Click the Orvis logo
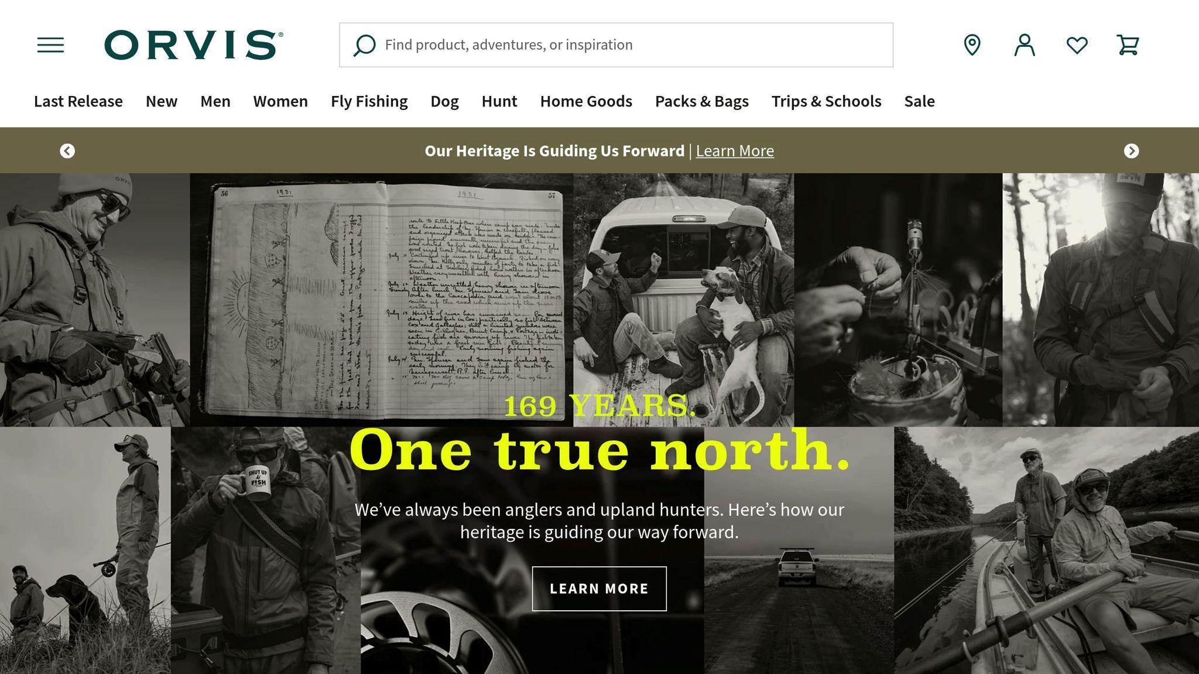This screenshot has width=1199, height=674. click(194, 45)
